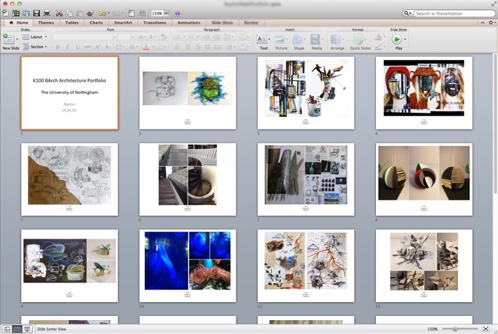Select slide 2 with camera sketches
This screenshot has width=498, height=334.
188,93
